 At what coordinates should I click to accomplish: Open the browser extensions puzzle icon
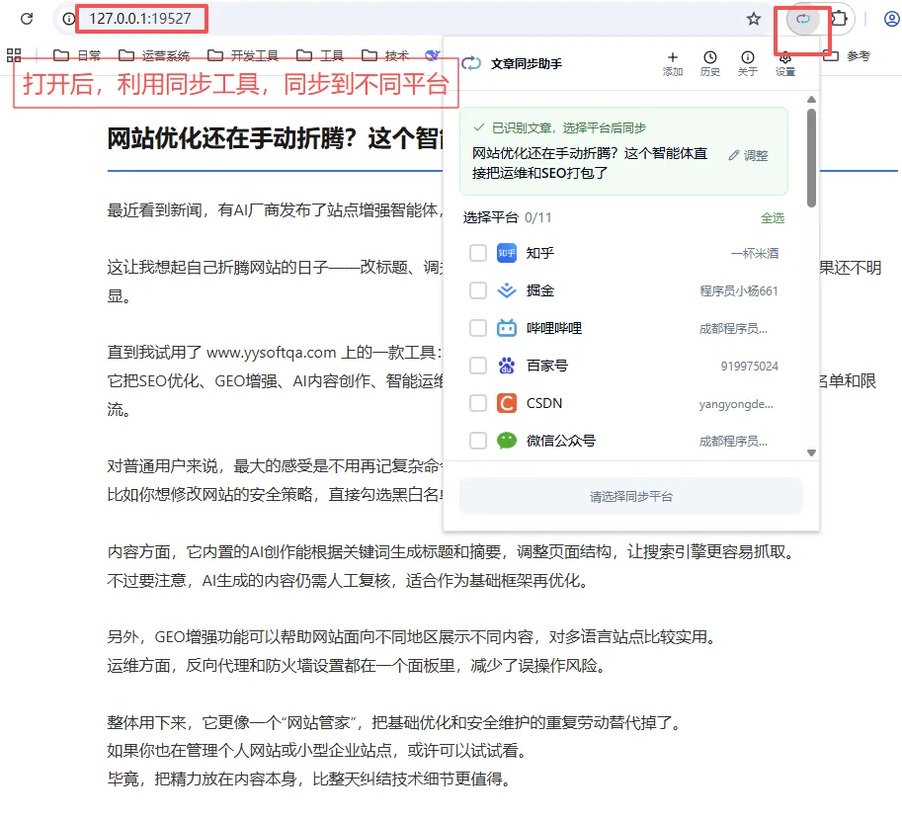click(840, 19)
